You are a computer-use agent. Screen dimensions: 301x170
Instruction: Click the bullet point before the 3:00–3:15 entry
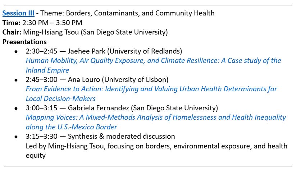tap(16, 108)
